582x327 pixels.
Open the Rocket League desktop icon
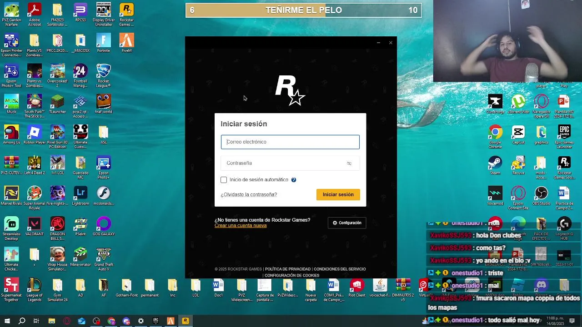click(x=104, y=75)
